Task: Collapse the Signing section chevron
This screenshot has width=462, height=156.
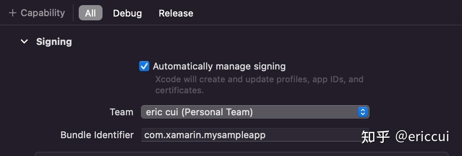Action: 24,42
